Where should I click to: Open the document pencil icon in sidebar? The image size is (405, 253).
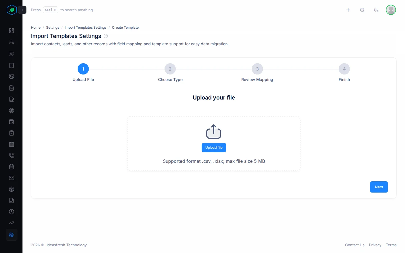12,99
